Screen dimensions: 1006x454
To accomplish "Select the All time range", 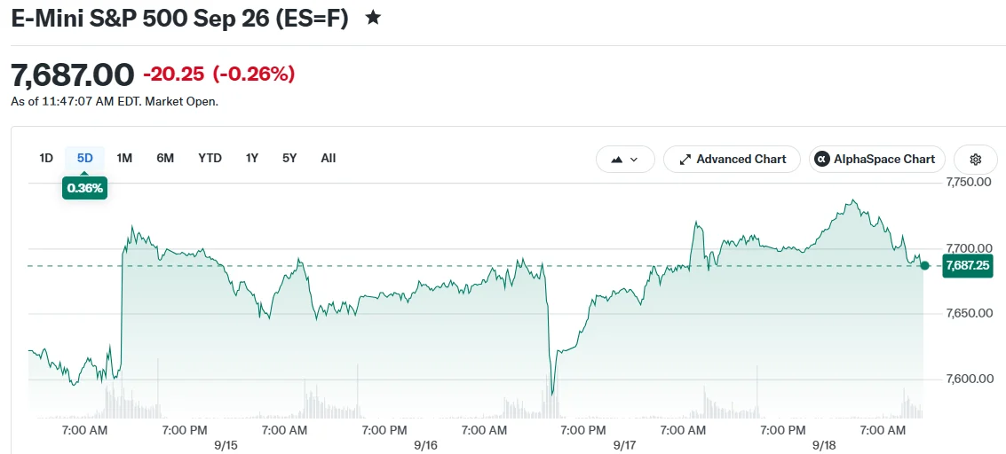I will tap(328, 158).
